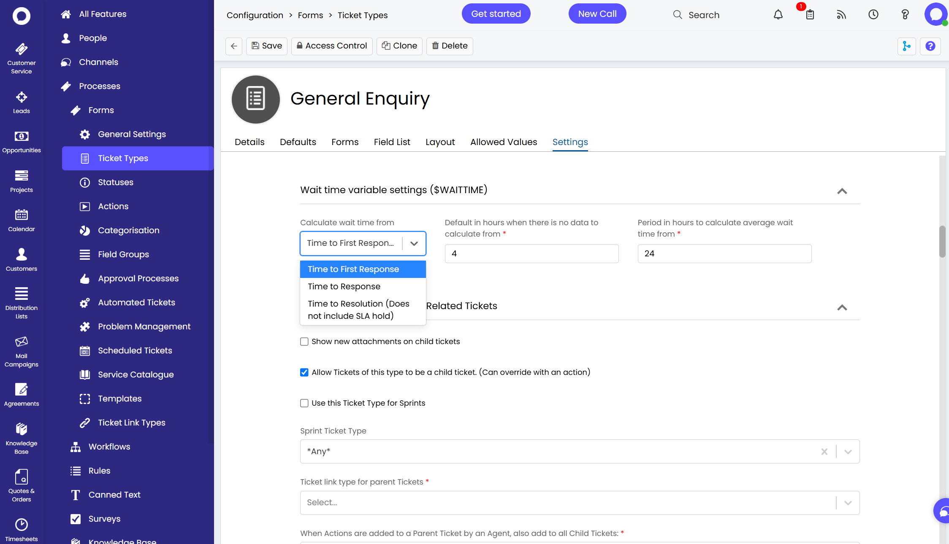Enable Show new attachments on child tickets
This screenshot has width=949, height=544.
pyautogui.click(x=304, y=342)
